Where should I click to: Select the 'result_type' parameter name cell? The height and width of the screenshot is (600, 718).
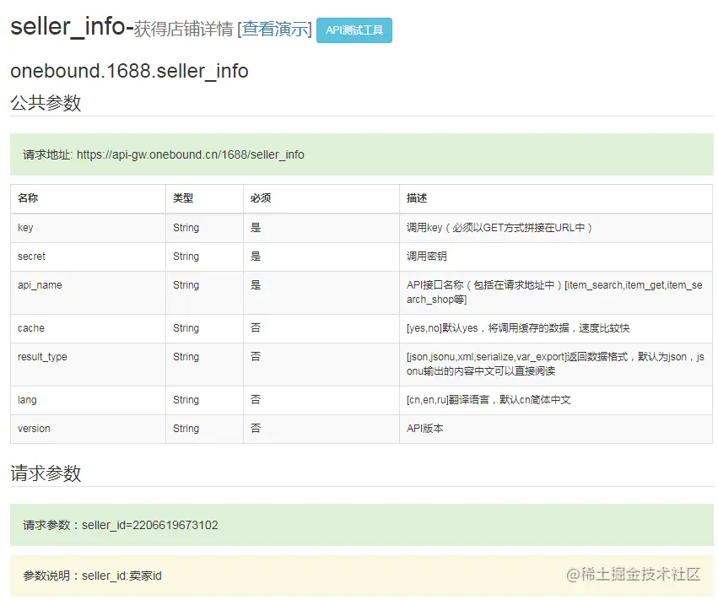click(x=88, y=364)
